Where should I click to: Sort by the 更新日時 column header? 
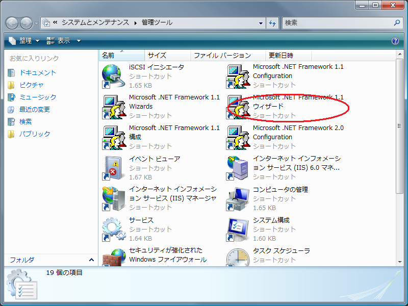289,56
